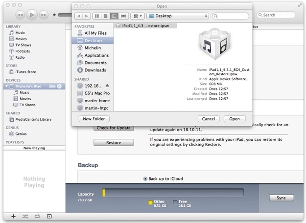
Task: Click the add playlist plus button
Action: 13,216
